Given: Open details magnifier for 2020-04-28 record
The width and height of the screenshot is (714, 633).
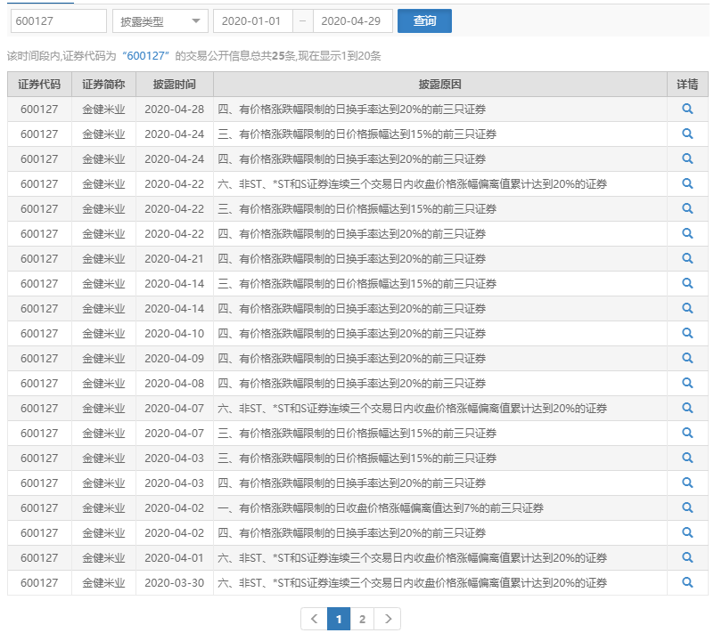Looking at the screenshot, I should point(687,109).
